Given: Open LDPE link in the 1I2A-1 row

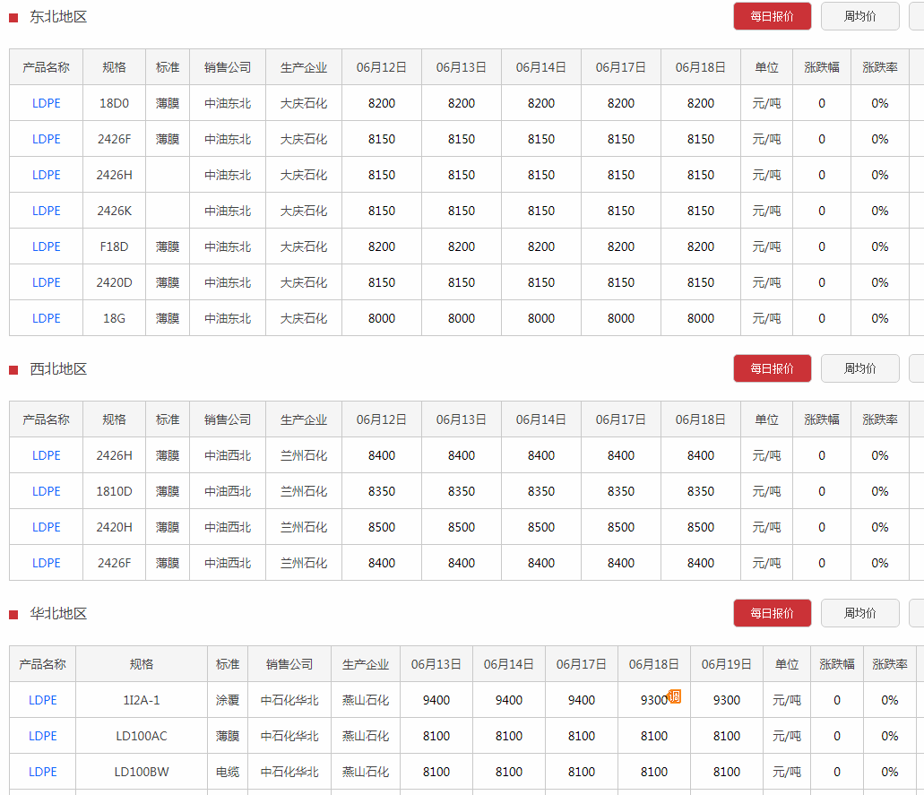Looking at the screenshot, I should click(42, 700).
